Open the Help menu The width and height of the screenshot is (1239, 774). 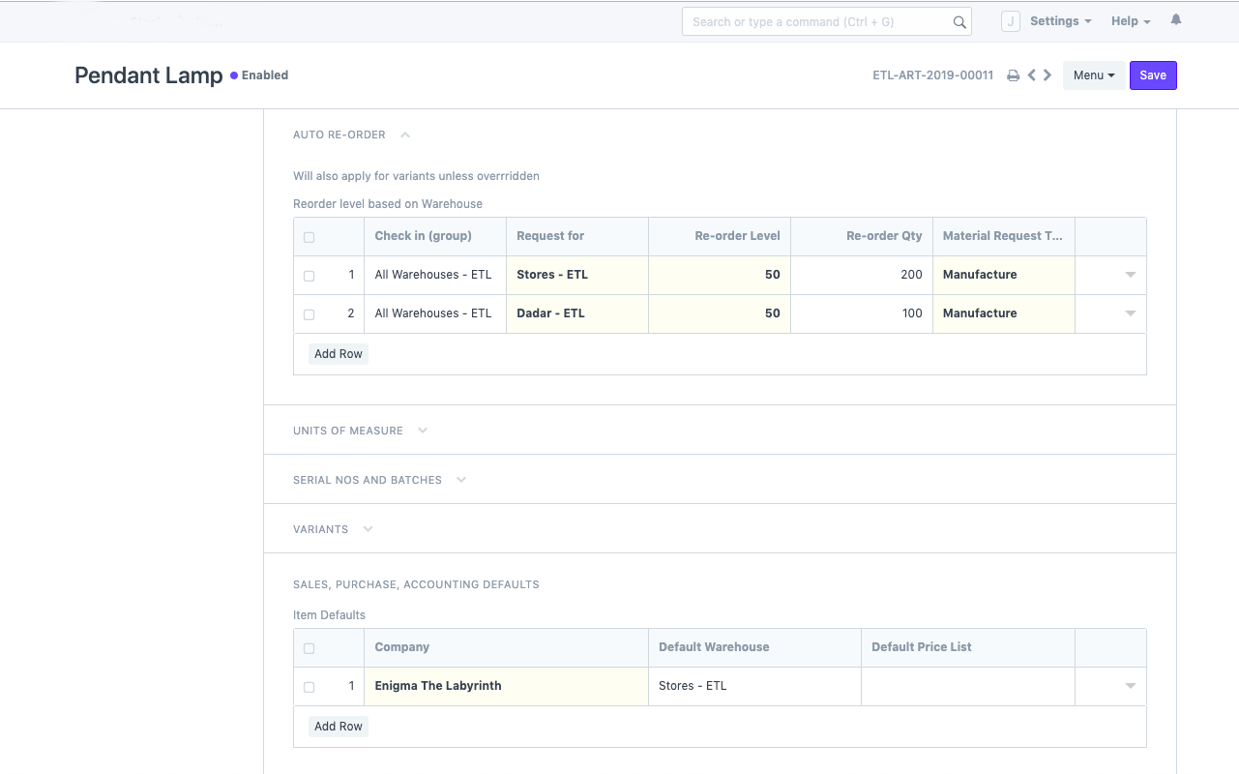coord(1130,21)
